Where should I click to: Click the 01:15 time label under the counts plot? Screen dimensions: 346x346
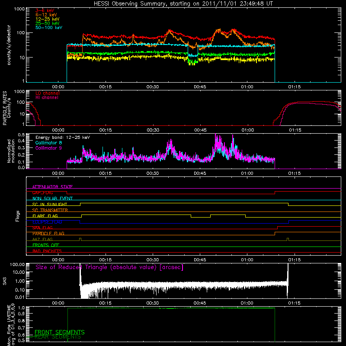[x=295, y=87]
